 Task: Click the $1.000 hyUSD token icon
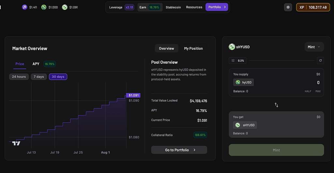pyautogui.click(x=44, y=7)
